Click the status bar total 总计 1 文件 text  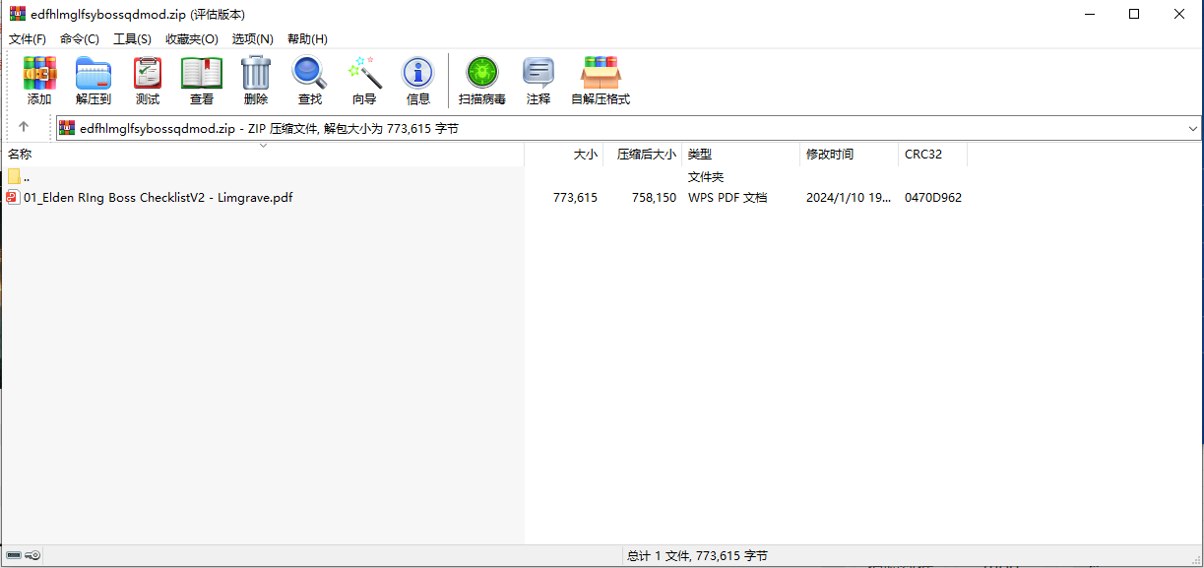[697, 556]
